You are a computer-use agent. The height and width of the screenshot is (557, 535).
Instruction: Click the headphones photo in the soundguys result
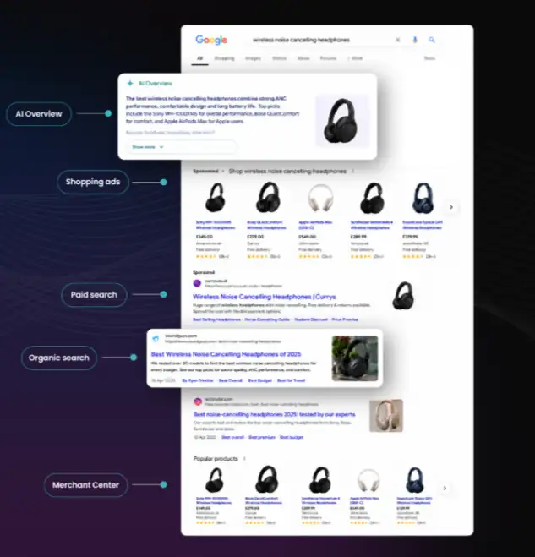[355, 358]
